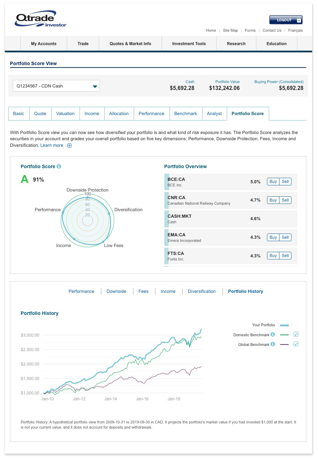Click the Low Fees radar axis label
This screenshot has width=318, height=462.
click(x=114, y=246)
